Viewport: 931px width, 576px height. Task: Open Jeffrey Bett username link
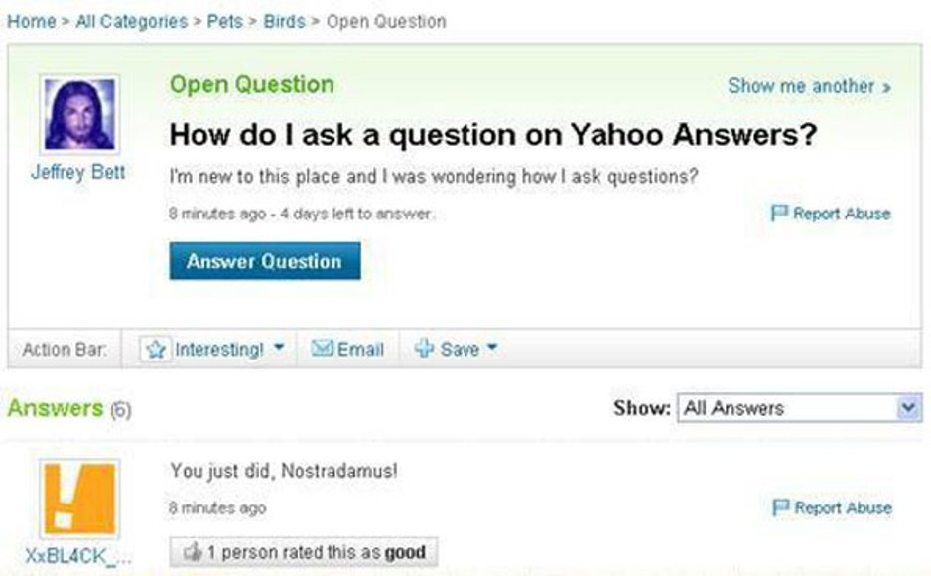[77, 172]
